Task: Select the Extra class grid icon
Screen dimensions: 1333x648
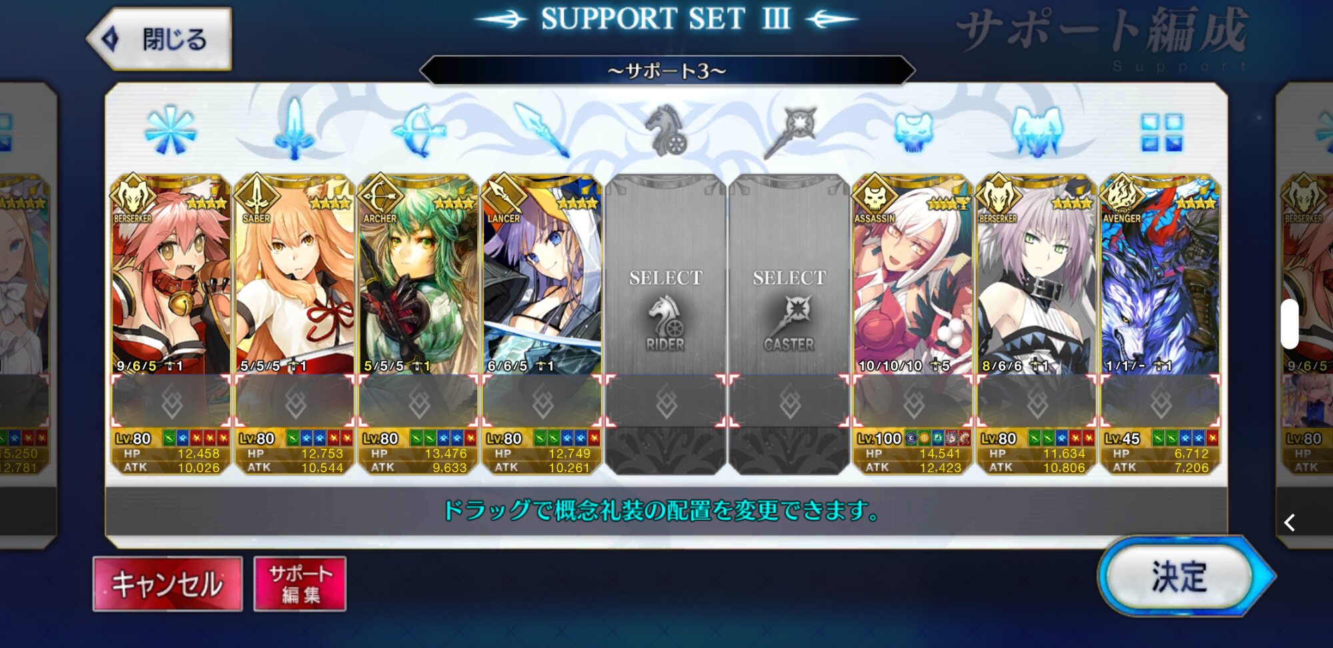Action: [x=1161, y=132]
